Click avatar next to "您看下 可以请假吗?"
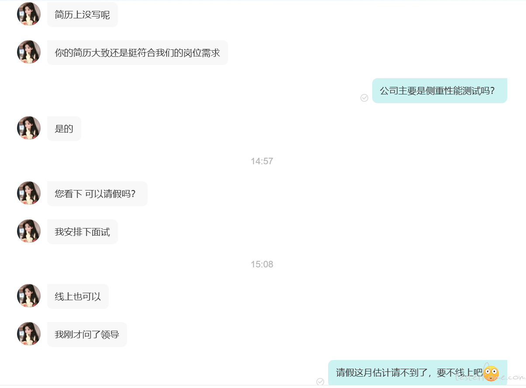 29,193
